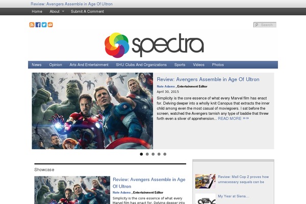Open Showcase Avengers review headline

click(149, 183)
